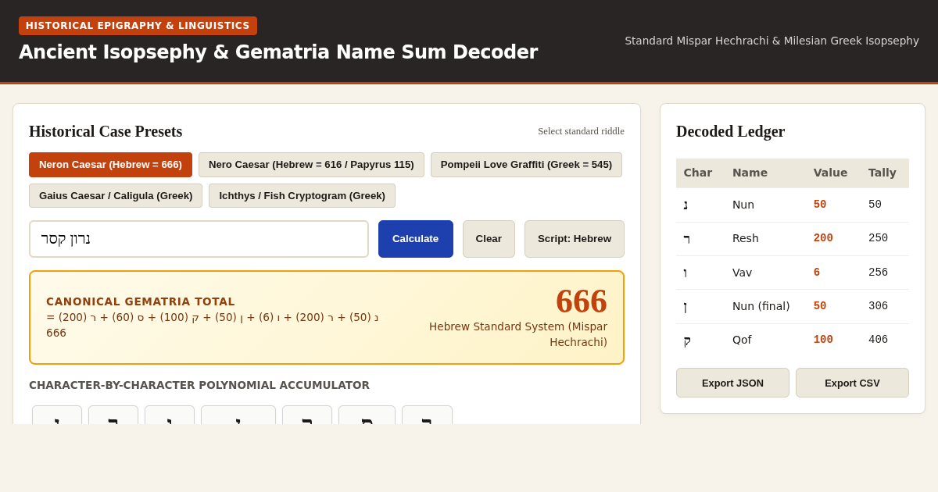Click Hebrew Standard System (Mispar Hechrachi) text
This screenshot has width=938, height=492.
518,334
